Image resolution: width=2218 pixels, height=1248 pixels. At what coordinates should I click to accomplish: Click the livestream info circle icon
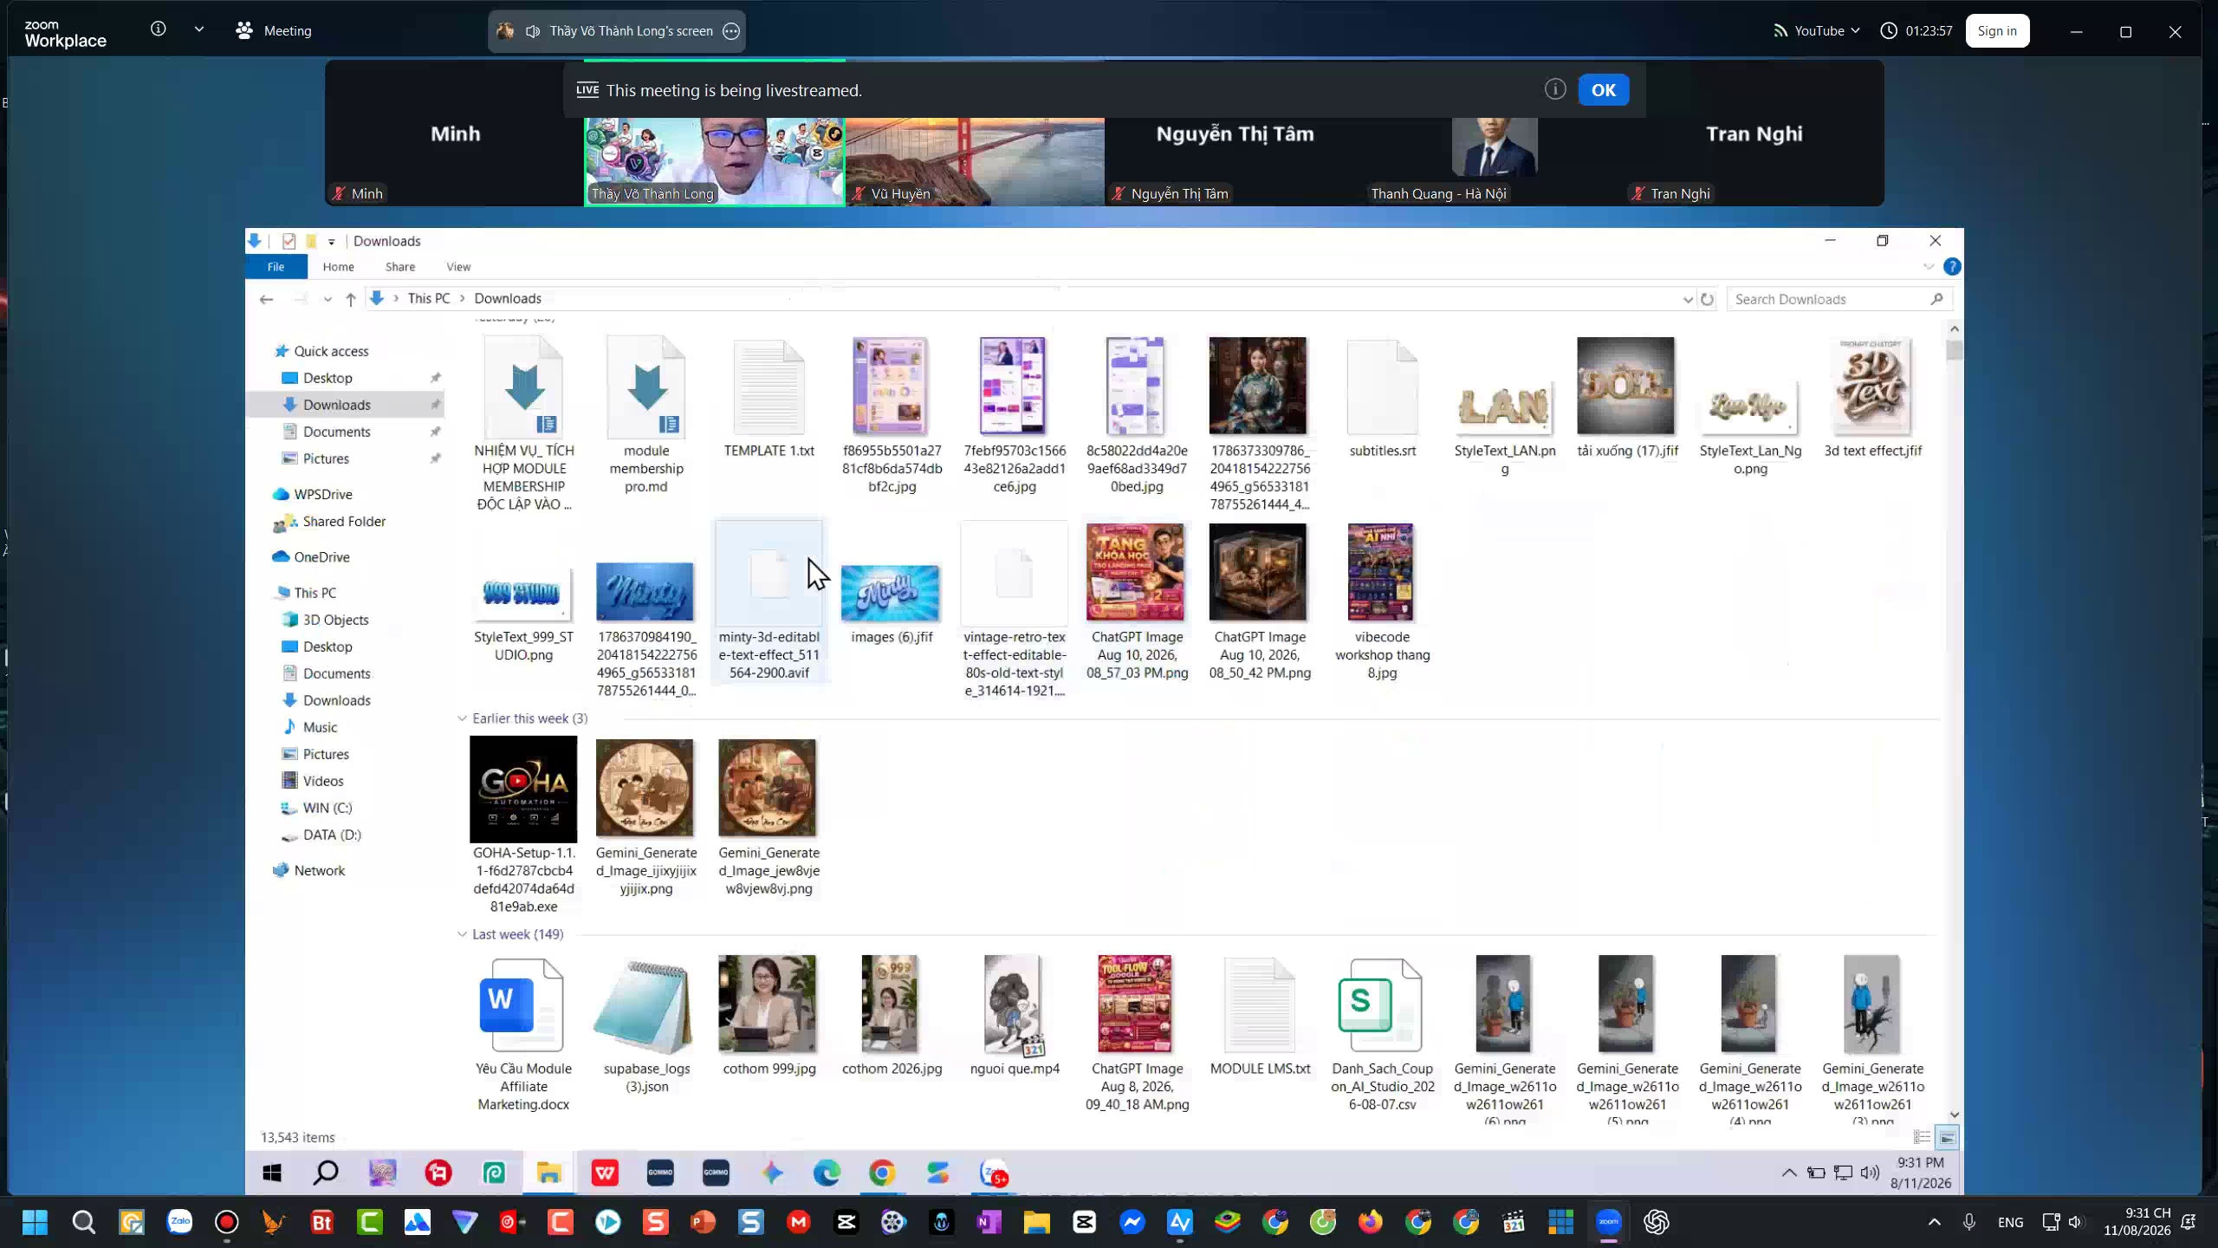[1555, 89]
